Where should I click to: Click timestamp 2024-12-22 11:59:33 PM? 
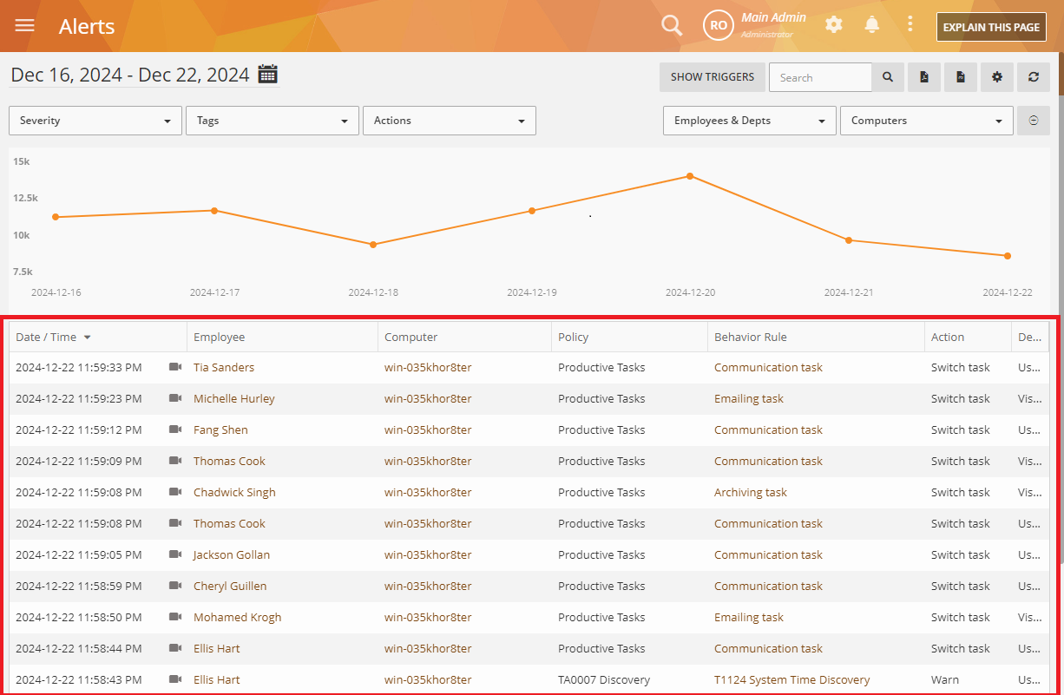(x=79, y=367)
